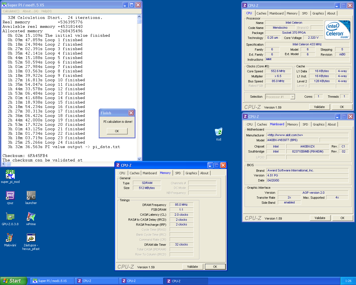
Task: Click OK in the CPU-Z Mainboard window
Action: coord(342,218)
